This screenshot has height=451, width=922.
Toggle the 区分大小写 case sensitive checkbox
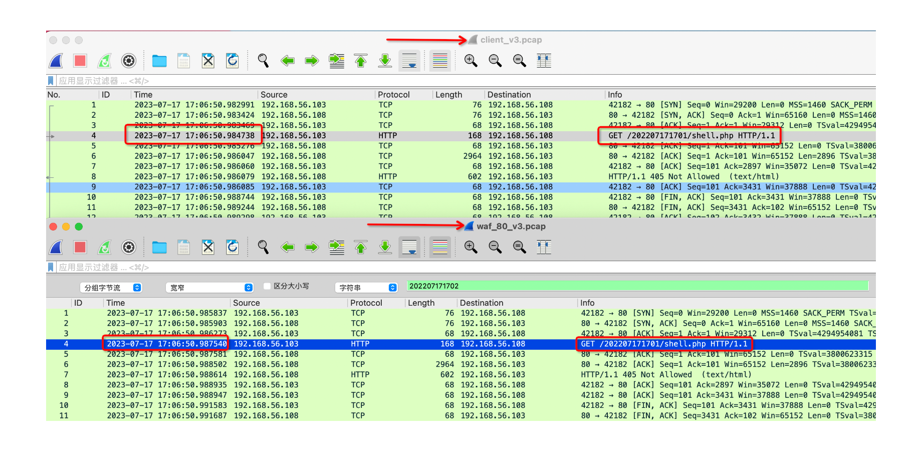pyautogui.click(x=267, y=286)
